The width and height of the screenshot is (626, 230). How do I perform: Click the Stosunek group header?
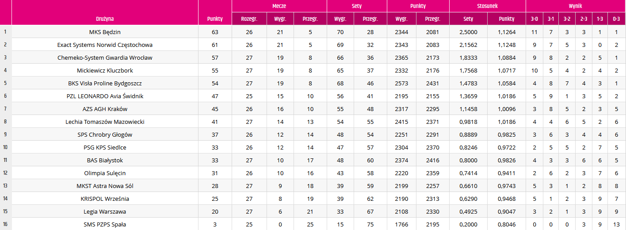[x=488, y=6]
